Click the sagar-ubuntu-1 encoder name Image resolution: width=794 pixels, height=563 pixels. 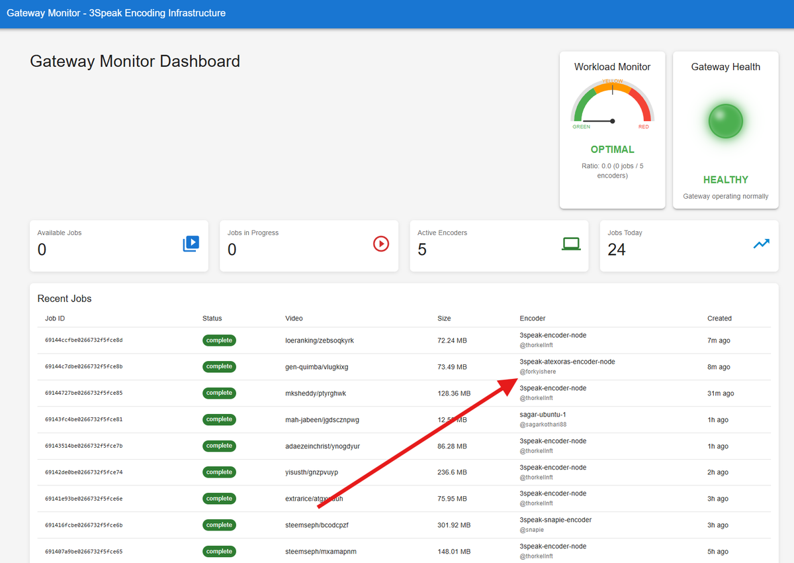coord(543,415)
